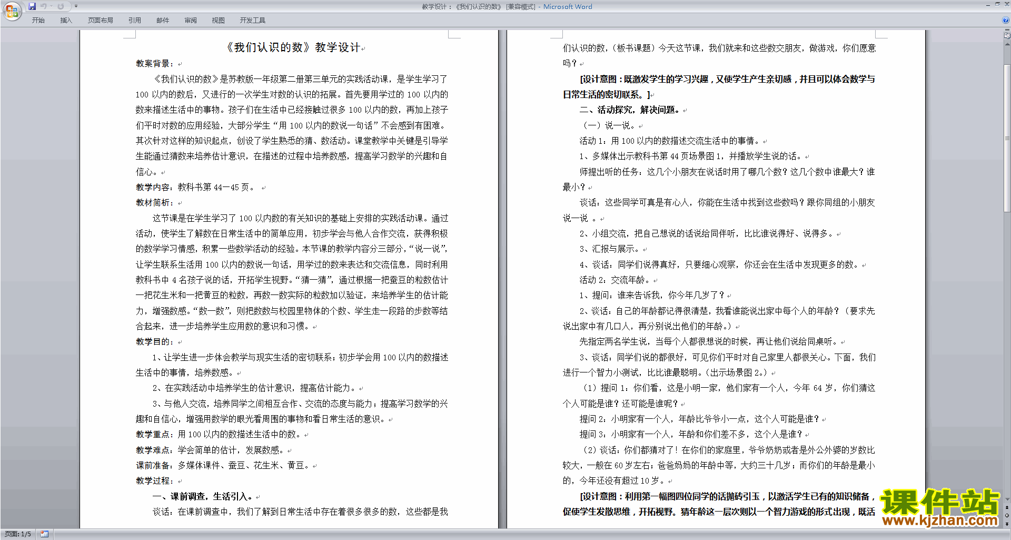Restore down the Microsoft Word window
1011x540 pixels.
click(997, 4)
